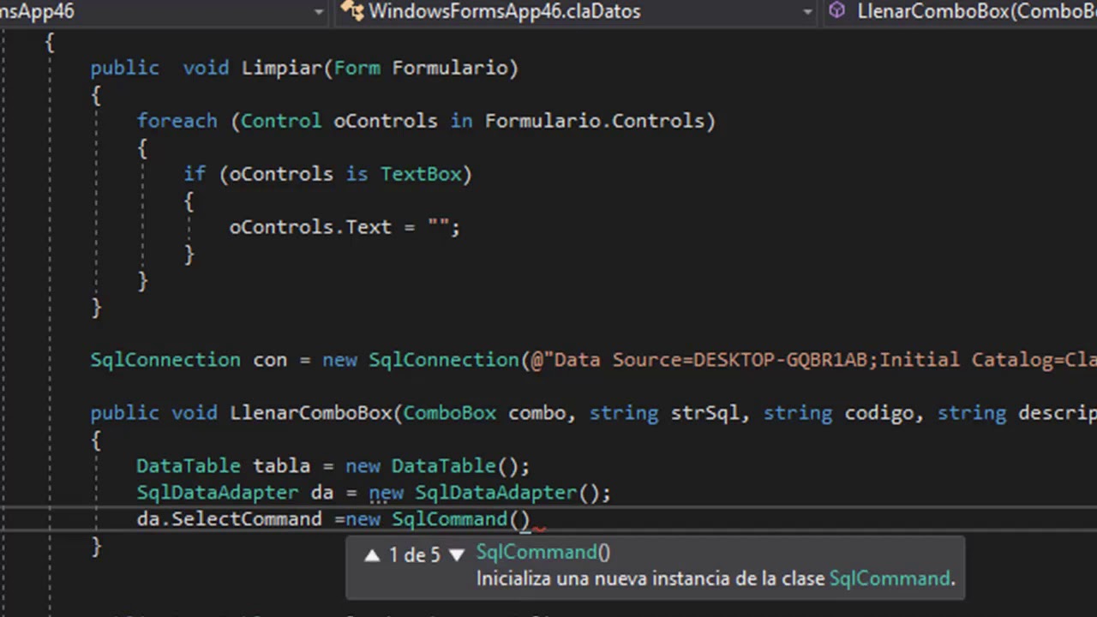Click the strSql parameter
The height and width of the screenshot is (617, 1097).
point(704,413)
